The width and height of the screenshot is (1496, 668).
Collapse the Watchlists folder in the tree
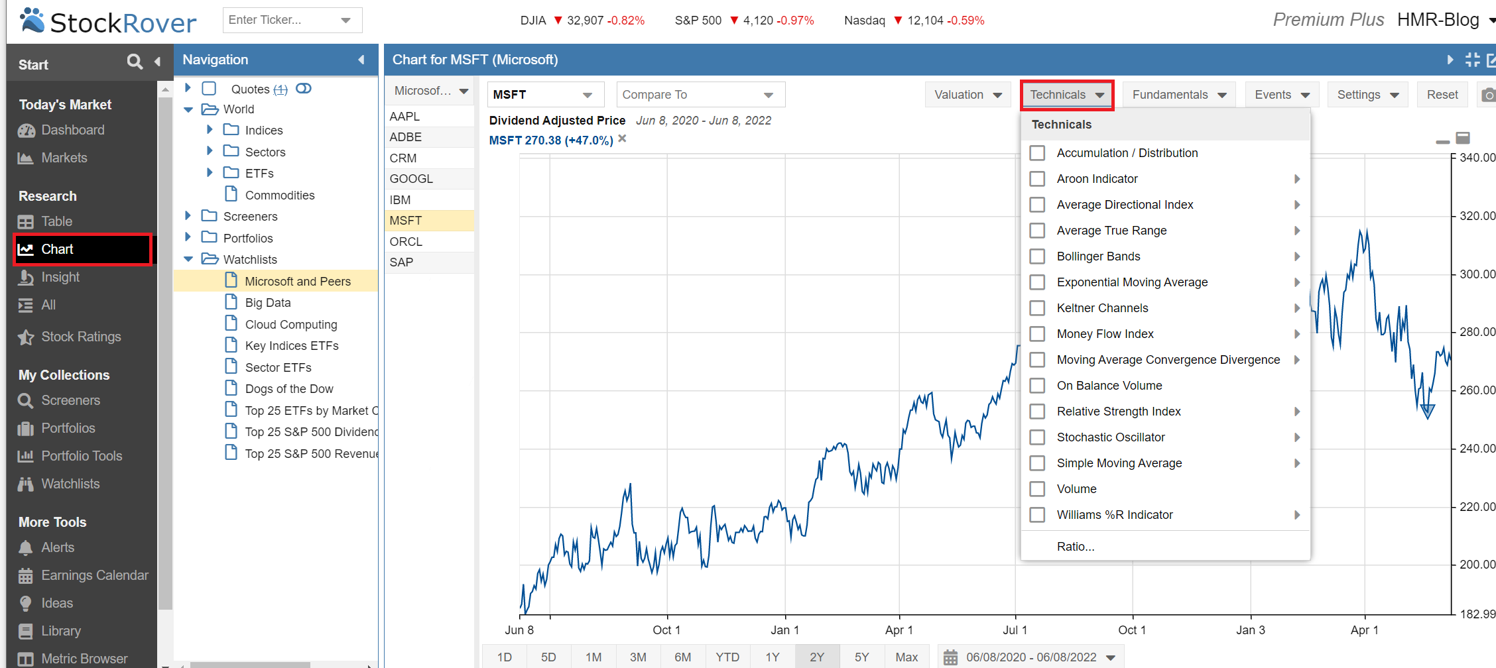coord(188,259)
